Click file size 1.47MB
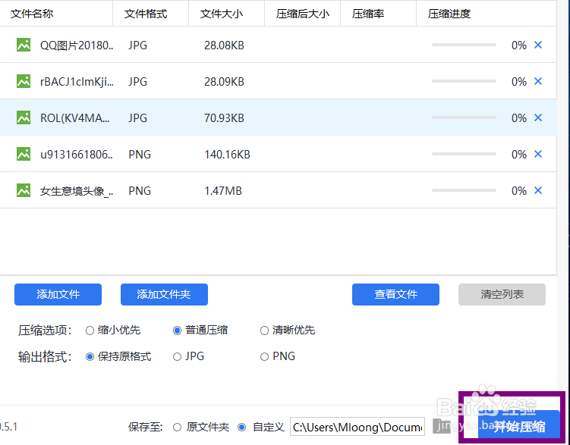 tap(223, 190)
